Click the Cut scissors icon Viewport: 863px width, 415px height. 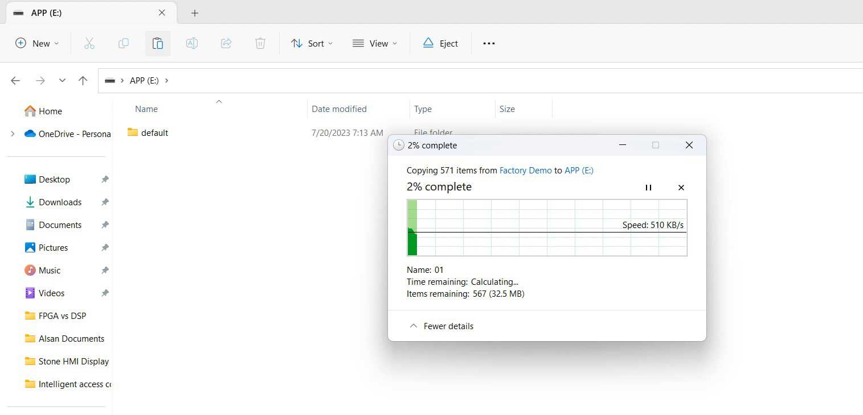(89, 43)
